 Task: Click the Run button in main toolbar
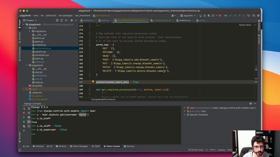(x=200, y=16)
